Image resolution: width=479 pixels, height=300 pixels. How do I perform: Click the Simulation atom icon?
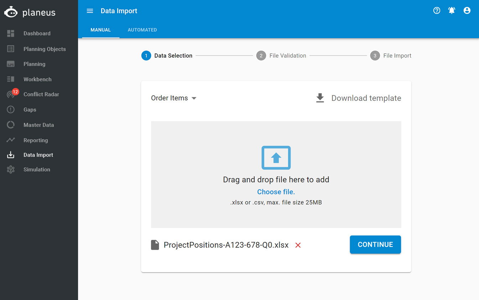pyautogui.click(x=11, y=170)
